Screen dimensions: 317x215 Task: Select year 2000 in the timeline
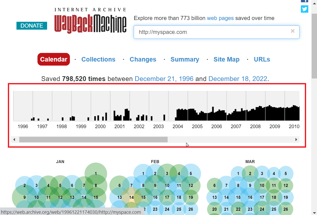(100, 126)
